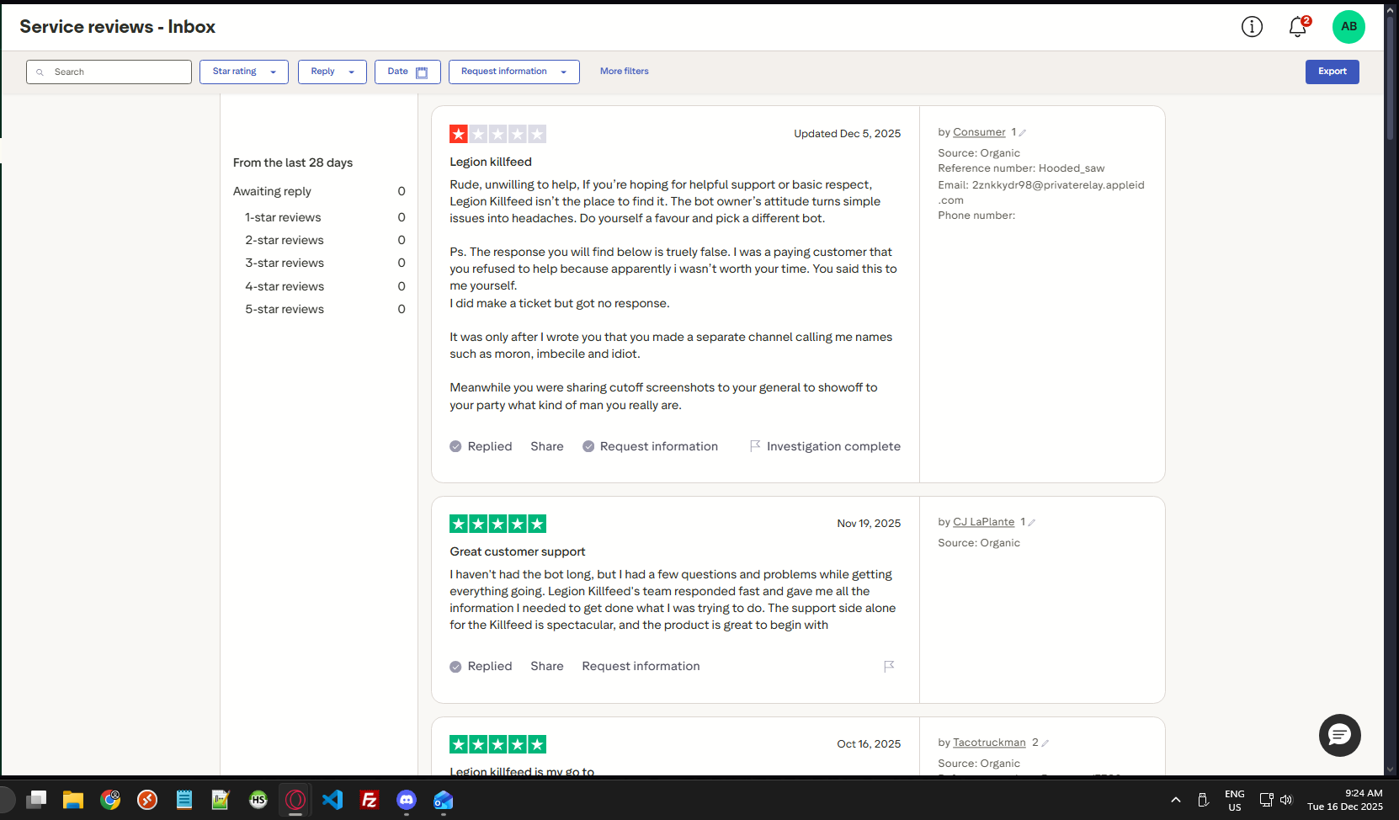The width and height of the screenshot is (1399, 820).
Task: Flag the Great customer support review
Action: pos(889,666)
